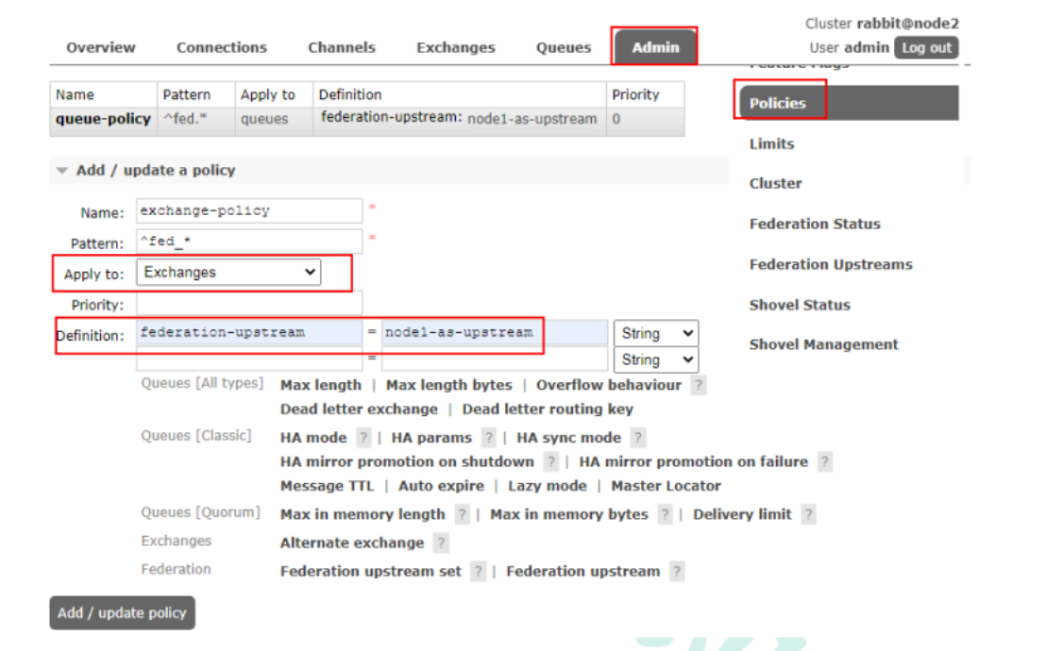Show help for HA mirror promotion on failure
The width and height of the screenshot is (1063, 651).
pos(824,461)
